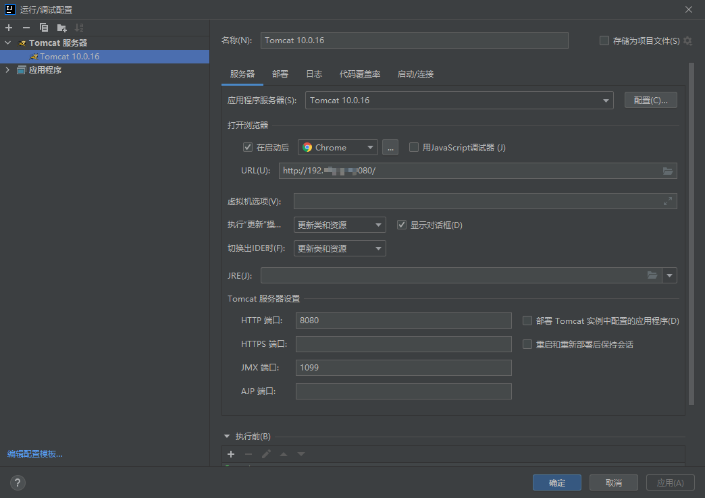This screenshot has height=498, width=705.
Task: Switch to the logs tab
Action: tap(314, 74)
